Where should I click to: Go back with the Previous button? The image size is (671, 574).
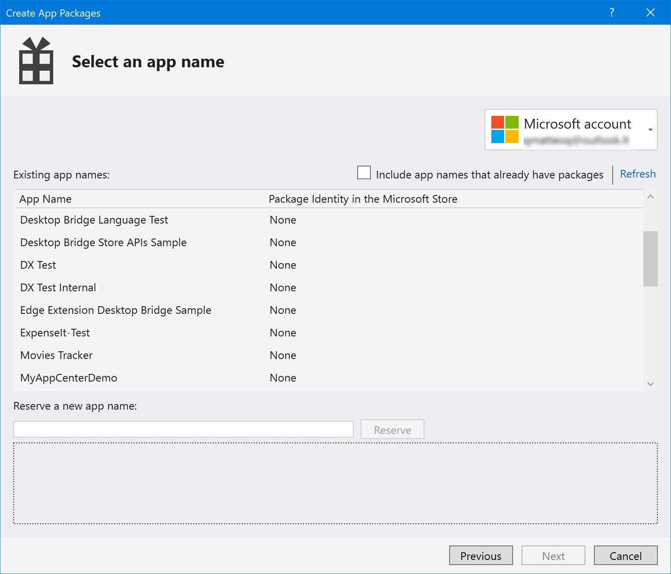pyautogui.click(x=481, y=555)
